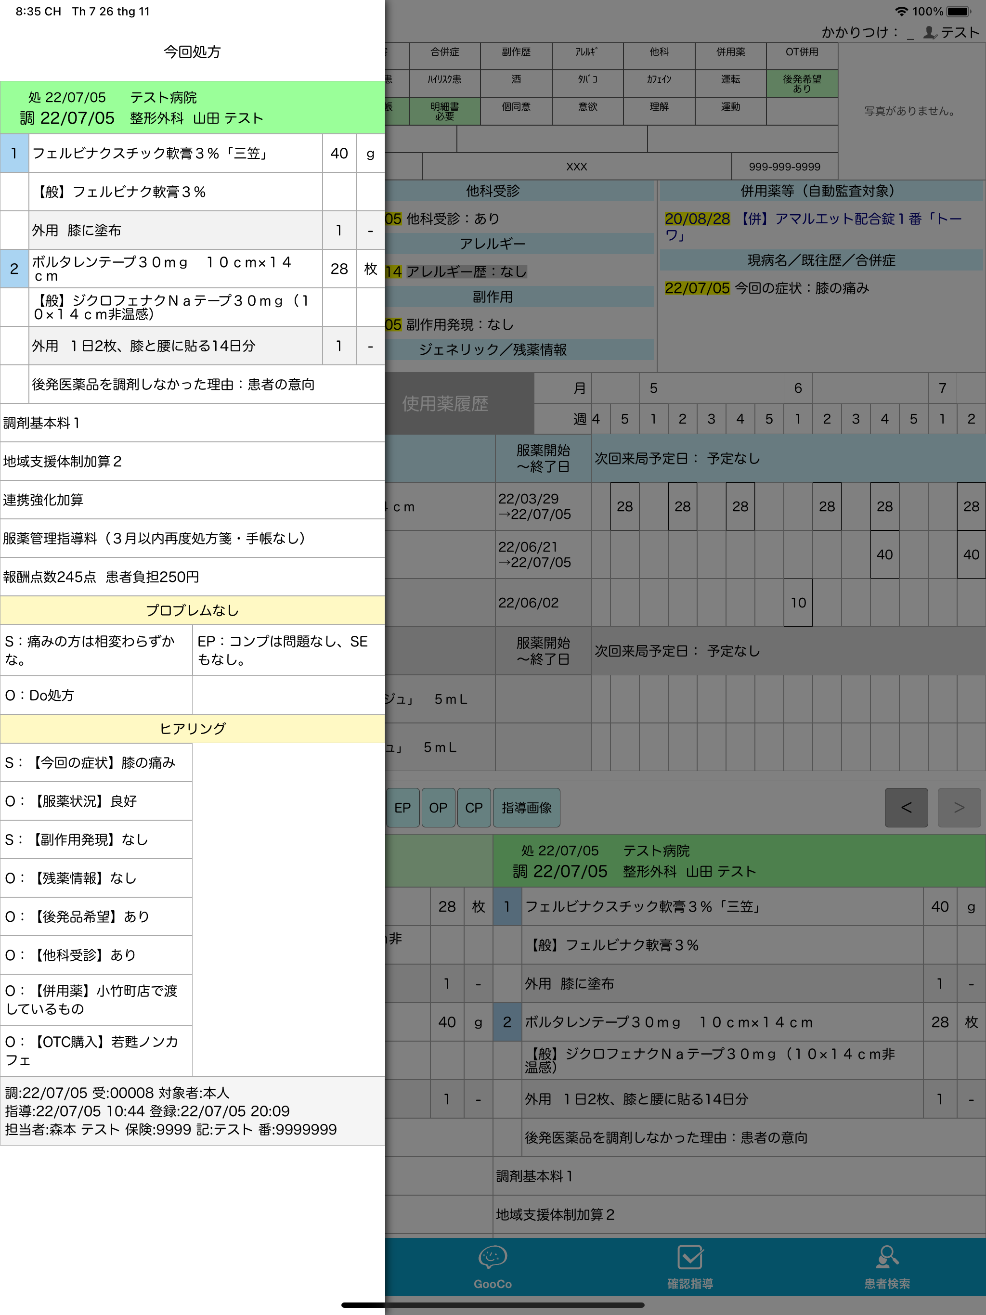The image size is (986, 1315).
Task: Open 患者検索 in the bottom bar
Action: (x=887, y=1267)
